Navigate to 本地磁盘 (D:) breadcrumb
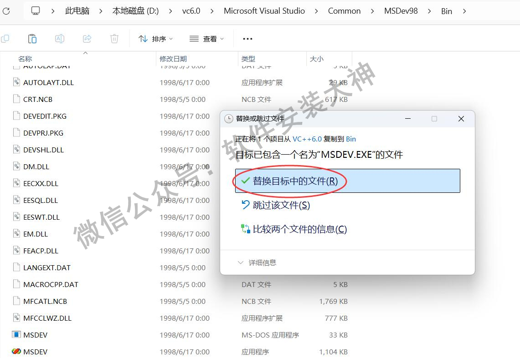 coord(136,11)
